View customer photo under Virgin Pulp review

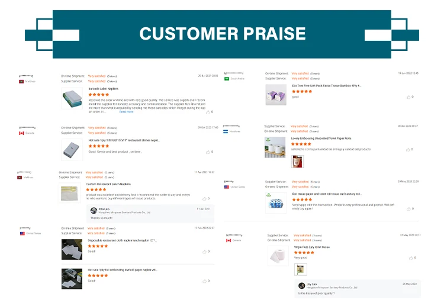coord(301,269)
